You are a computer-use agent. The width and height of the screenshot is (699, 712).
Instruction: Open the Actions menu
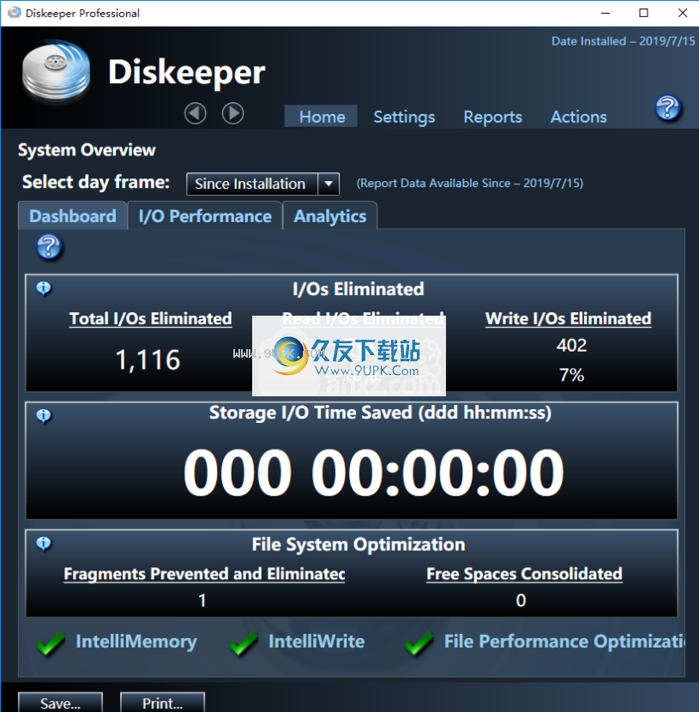pyautogui.click(x=578, y=117)
